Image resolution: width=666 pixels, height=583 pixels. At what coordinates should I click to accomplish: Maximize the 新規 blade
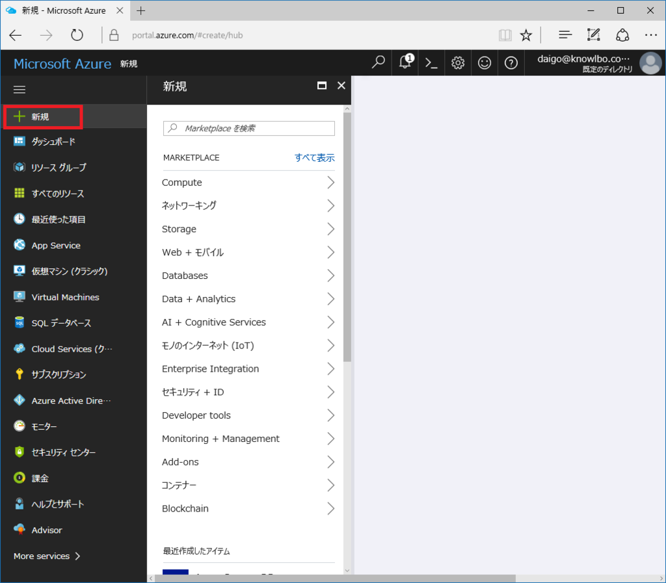322,86
